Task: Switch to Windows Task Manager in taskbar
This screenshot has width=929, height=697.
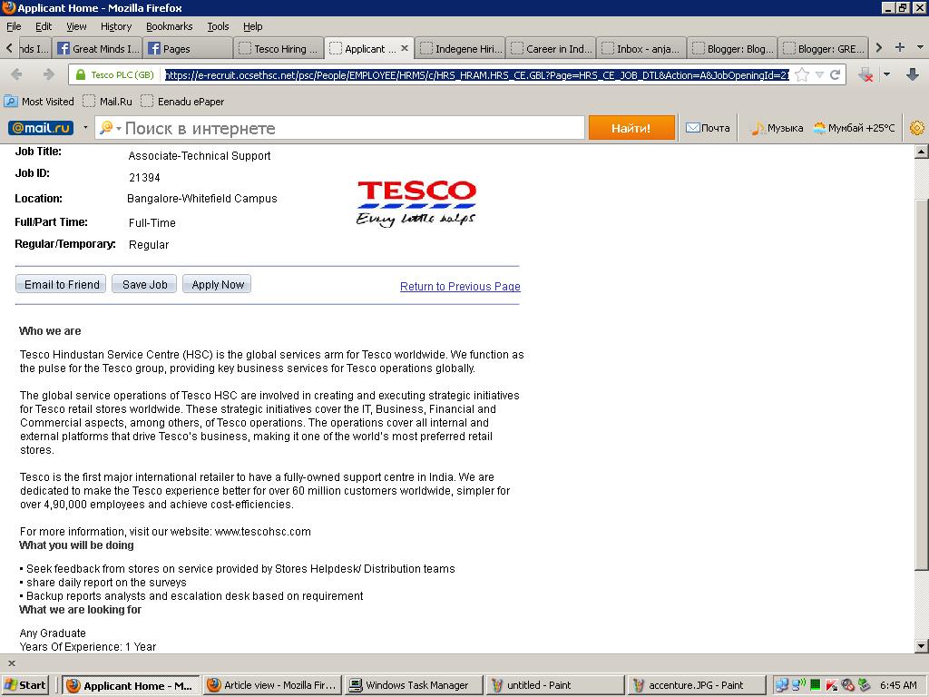Action: [x=414, y=685]
